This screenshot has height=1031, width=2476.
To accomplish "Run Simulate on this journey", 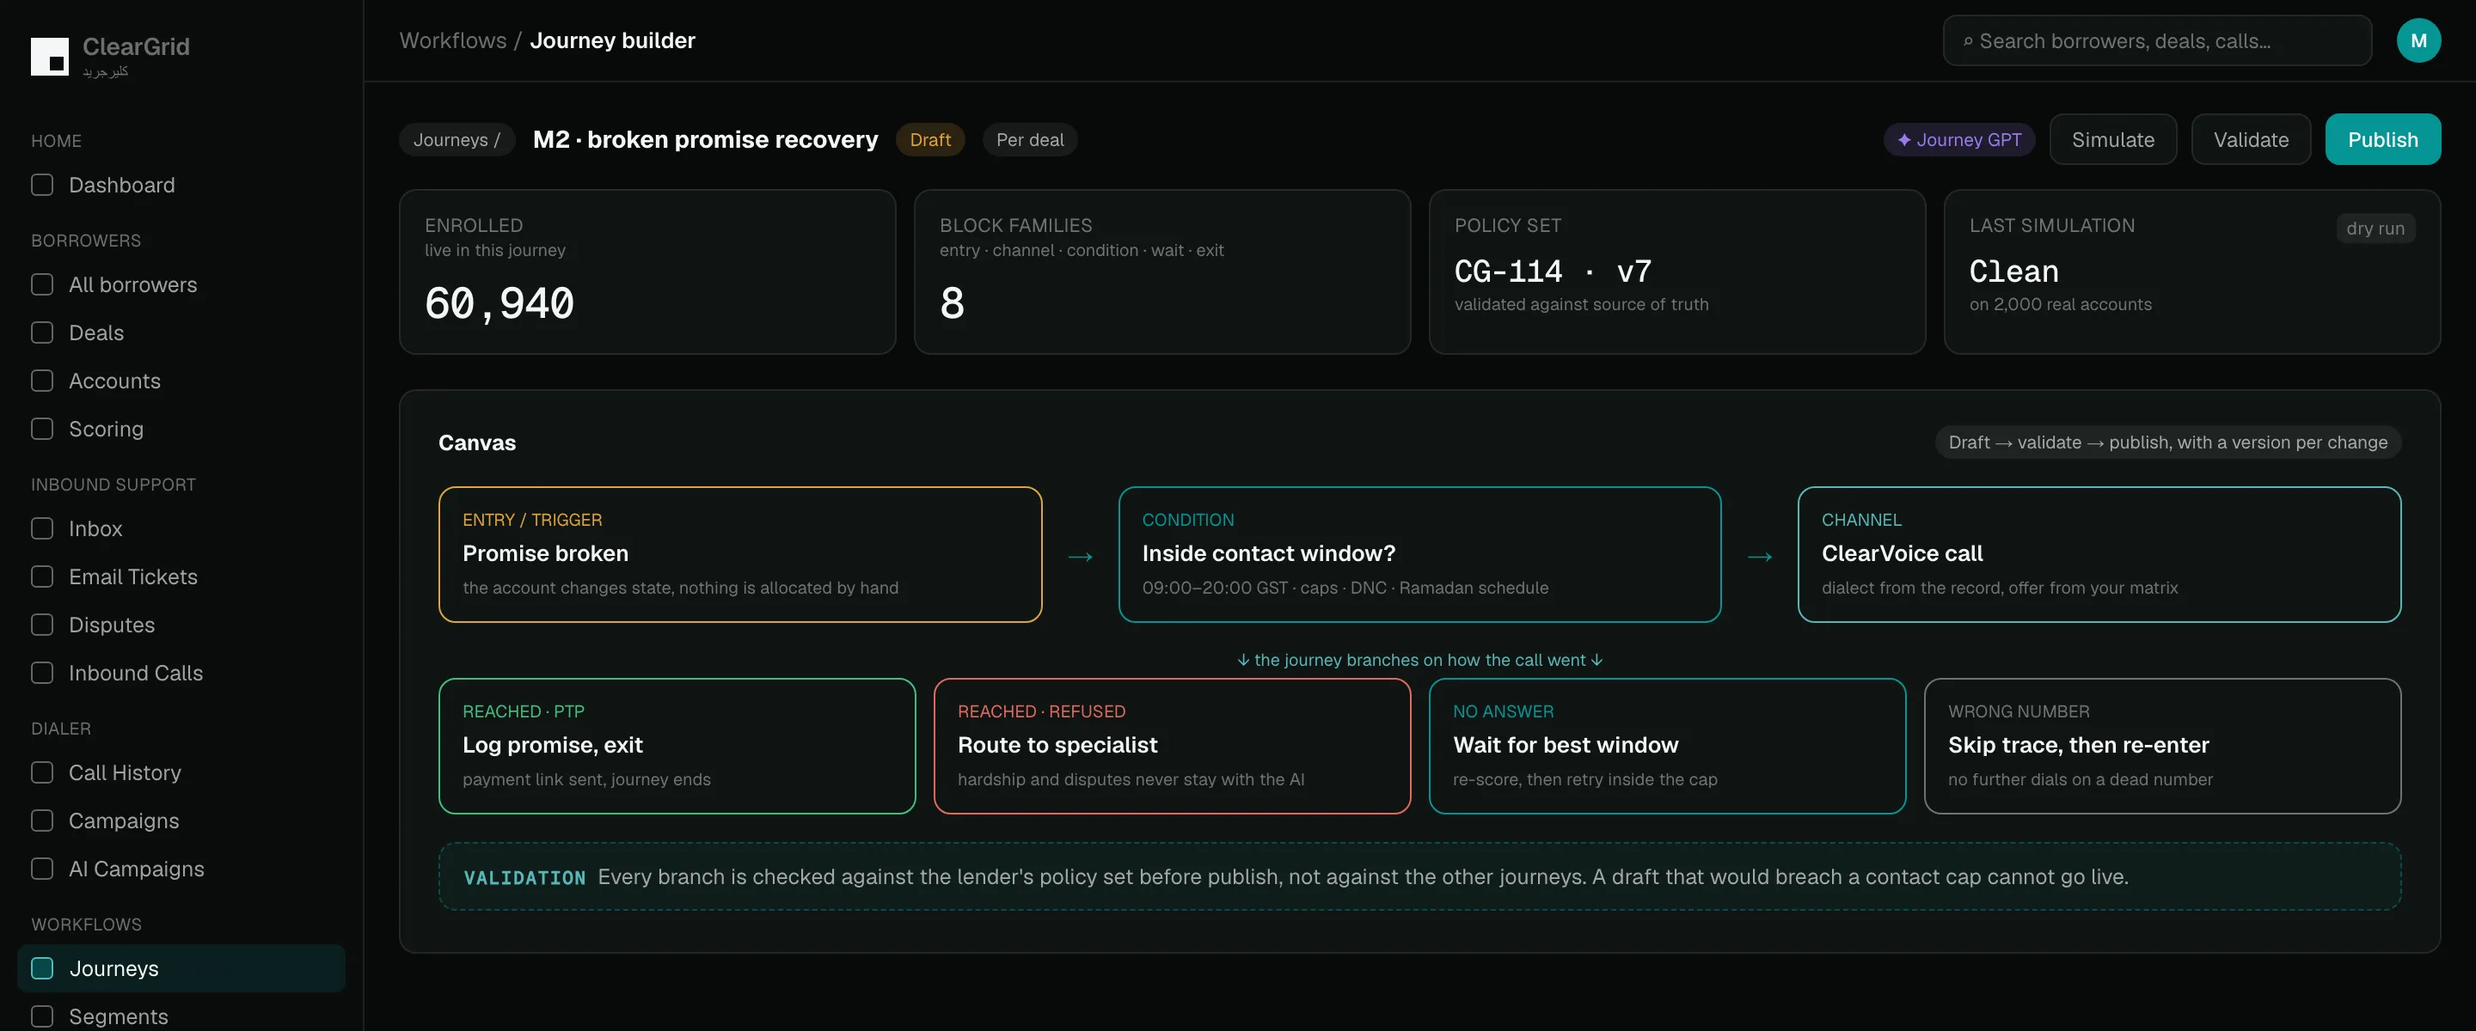I will [2111, 139].
